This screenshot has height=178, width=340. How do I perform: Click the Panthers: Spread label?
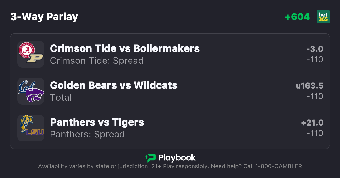tap(87, 134)
